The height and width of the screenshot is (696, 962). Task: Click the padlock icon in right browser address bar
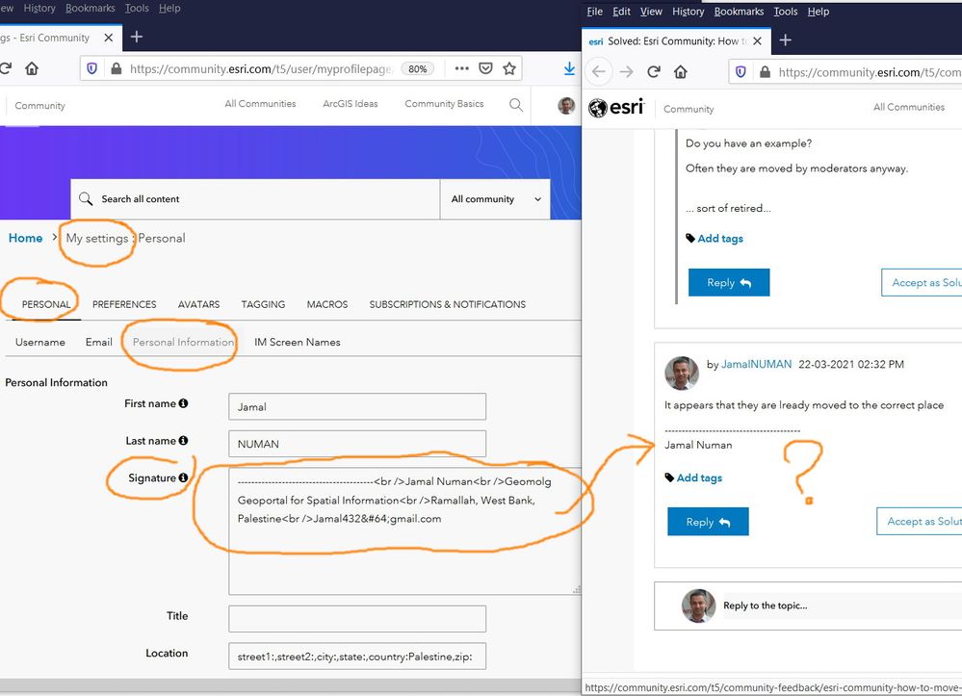pos(765,72)
